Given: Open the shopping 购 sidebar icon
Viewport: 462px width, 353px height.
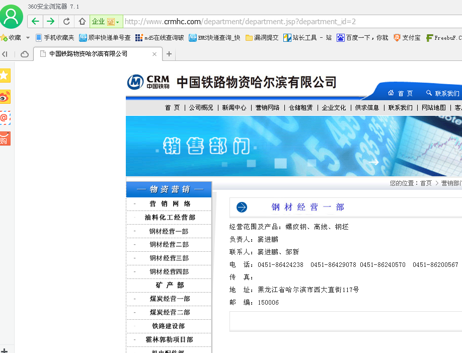Looking at the screenshot, I should click(x=5, y=138).
